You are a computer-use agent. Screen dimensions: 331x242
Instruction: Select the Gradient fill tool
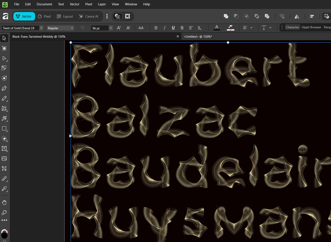[4, 119]
